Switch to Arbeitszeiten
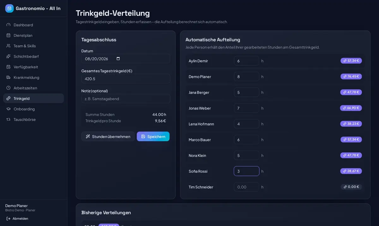The image size is (379, 226). click(33, 88)
